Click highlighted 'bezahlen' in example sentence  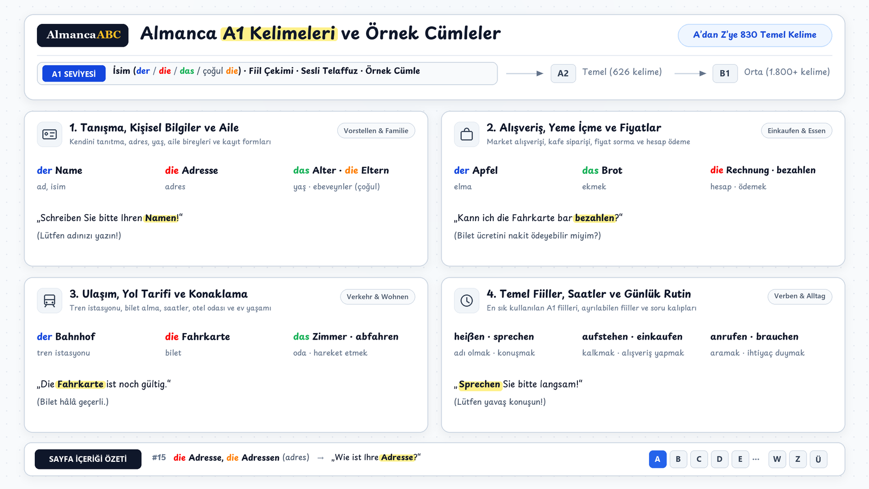pyautogui.click(x=595, y=218)
